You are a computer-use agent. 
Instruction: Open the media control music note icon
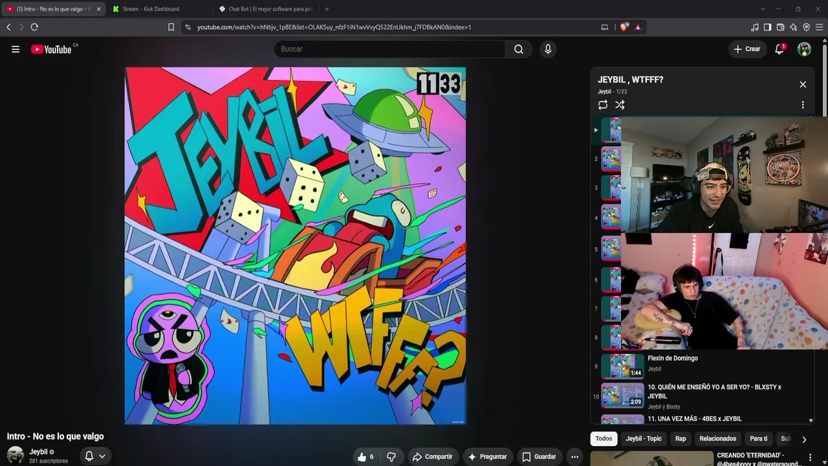[754, 27]
